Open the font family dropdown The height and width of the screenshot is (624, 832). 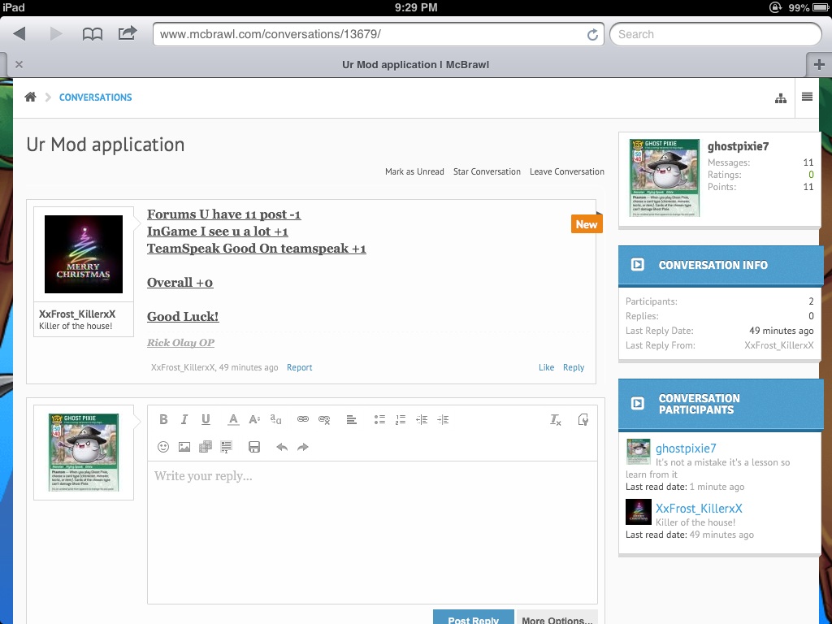coord(276,419)
